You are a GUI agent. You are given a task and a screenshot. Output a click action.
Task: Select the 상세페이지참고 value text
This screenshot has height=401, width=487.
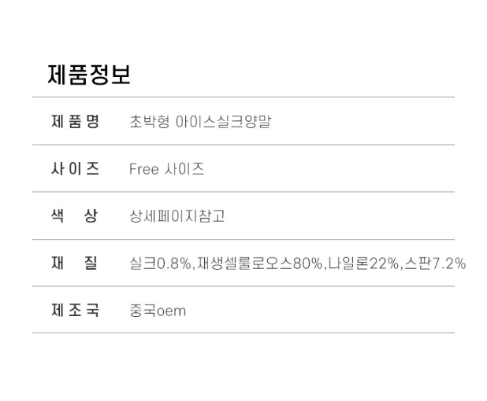pos(177,216)
